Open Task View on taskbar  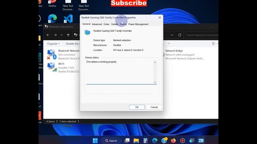(x=127, y=140)
